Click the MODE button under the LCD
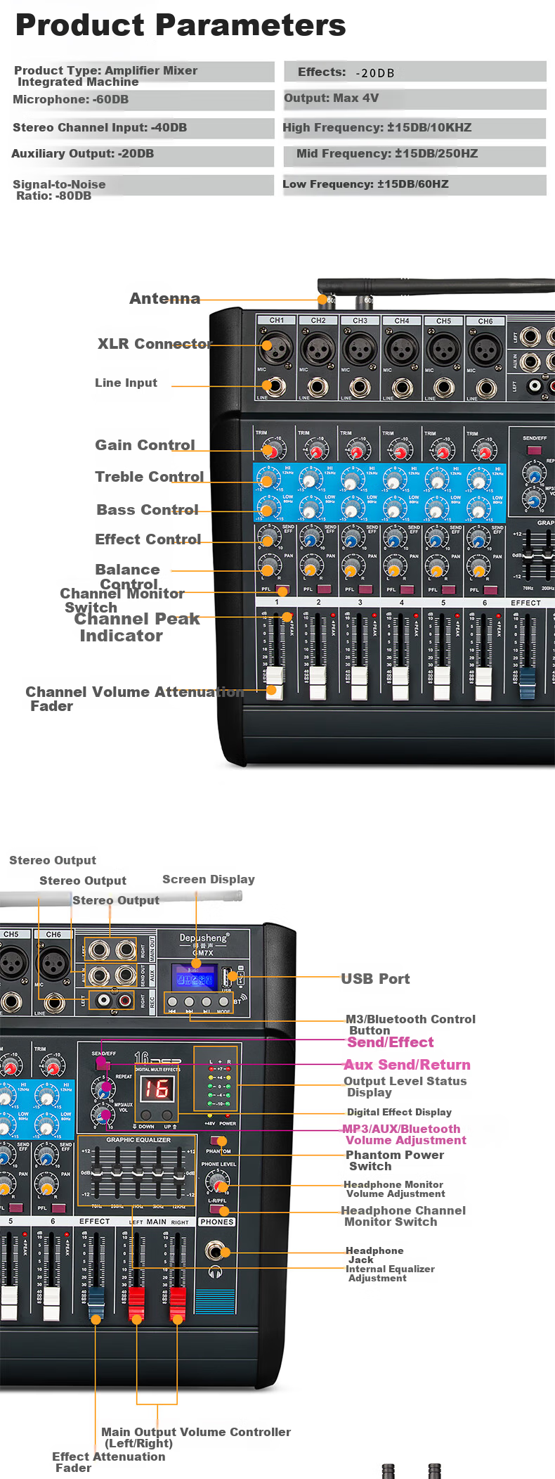555x1479 pixels. point(223,1001)
